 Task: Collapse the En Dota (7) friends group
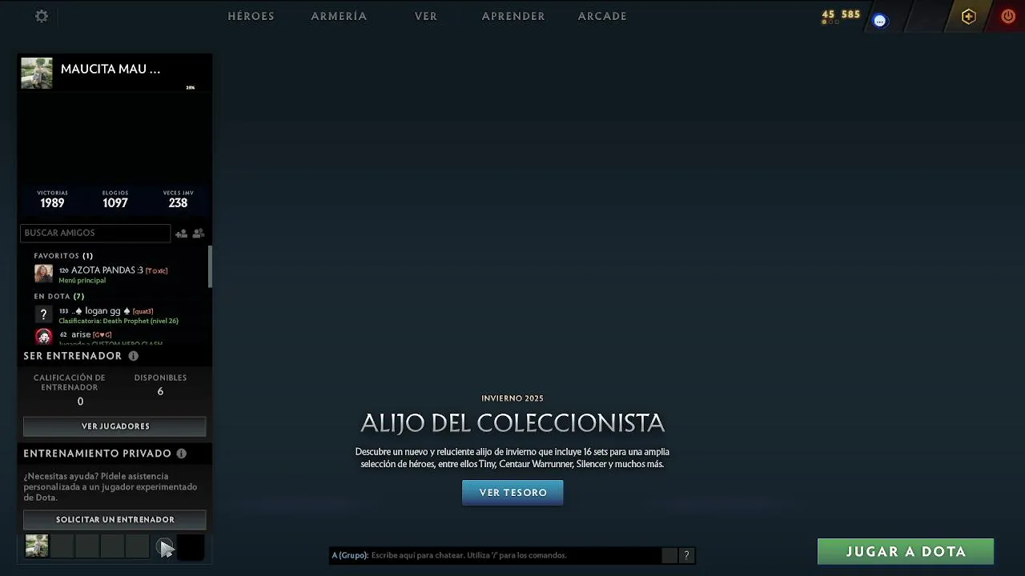pos(59,297)
